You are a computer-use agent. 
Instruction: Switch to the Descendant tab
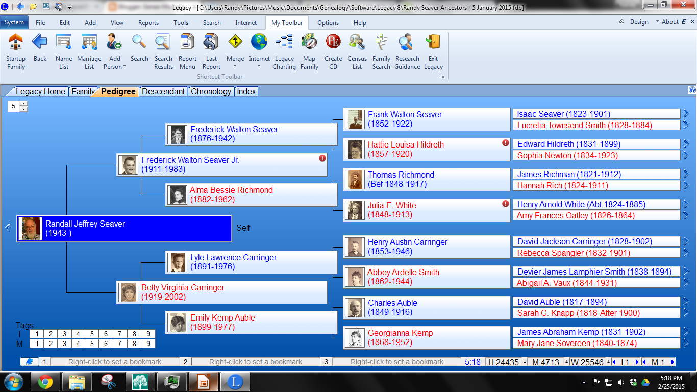click(x=163, y=92)
